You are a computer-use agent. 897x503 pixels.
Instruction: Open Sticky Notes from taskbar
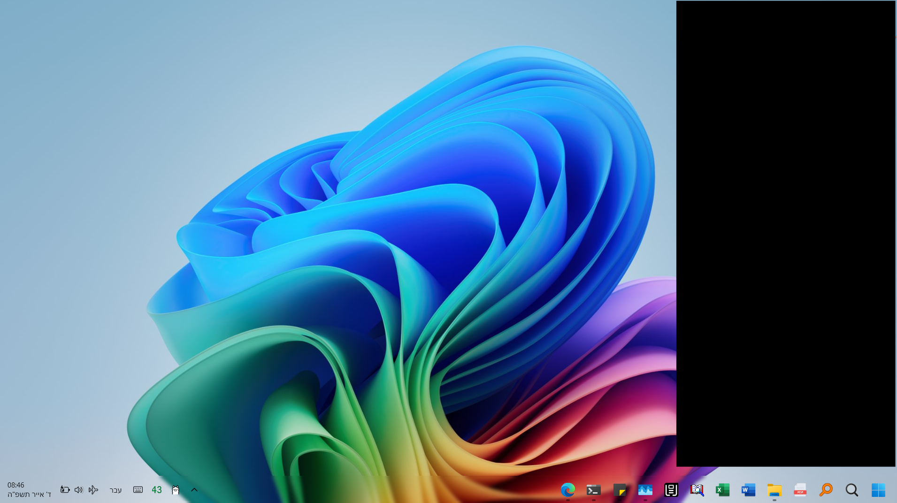tap(619, 490)
